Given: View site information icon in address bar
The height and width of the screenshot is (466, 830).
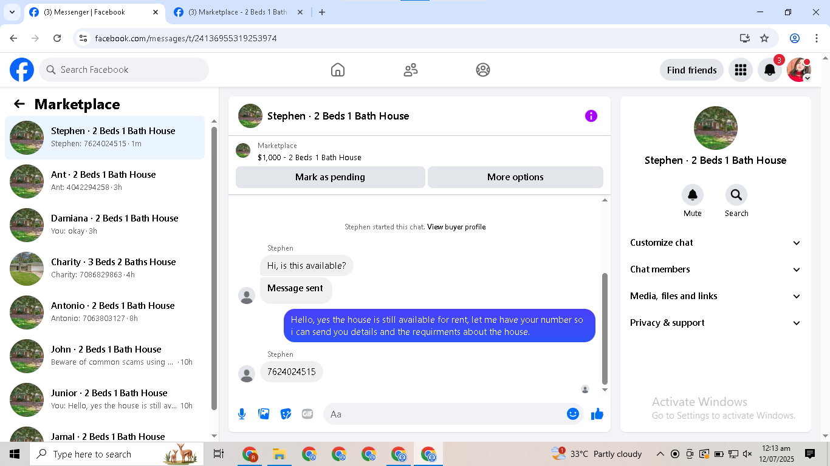Looking at the screenshot, I should (84, 38).
